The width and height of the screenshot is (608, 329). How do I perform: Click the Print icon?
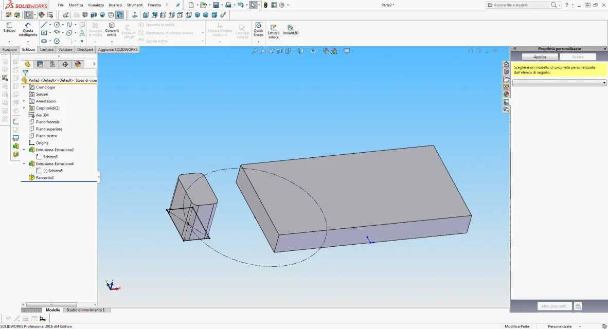[228, 5]
